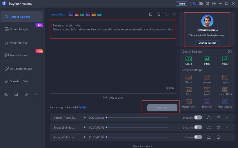
Task: Import a TIFF image using the teal icon
Action: click(x=99, y=14)
